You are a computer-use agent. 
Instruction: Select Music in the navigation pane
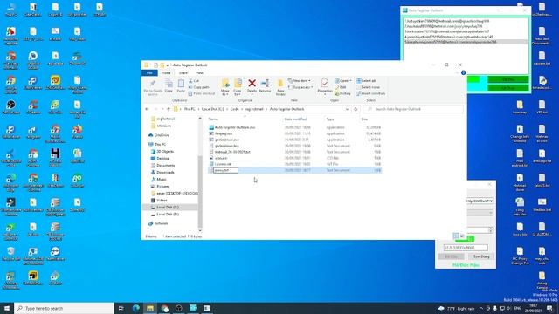[161, 180]
